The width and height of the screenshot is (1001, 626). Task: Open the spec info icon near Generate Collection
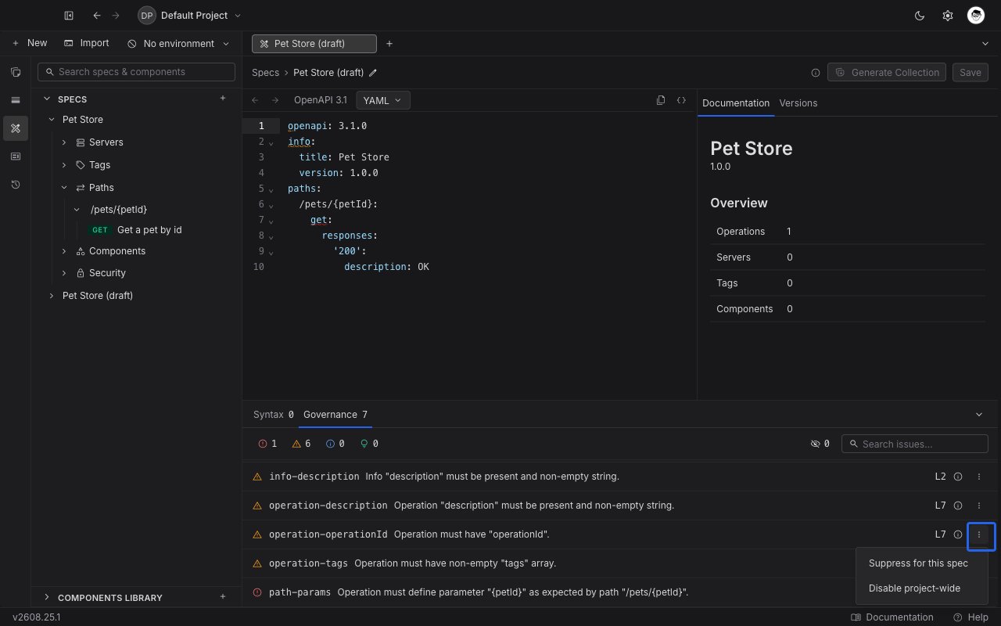[816, 73]
